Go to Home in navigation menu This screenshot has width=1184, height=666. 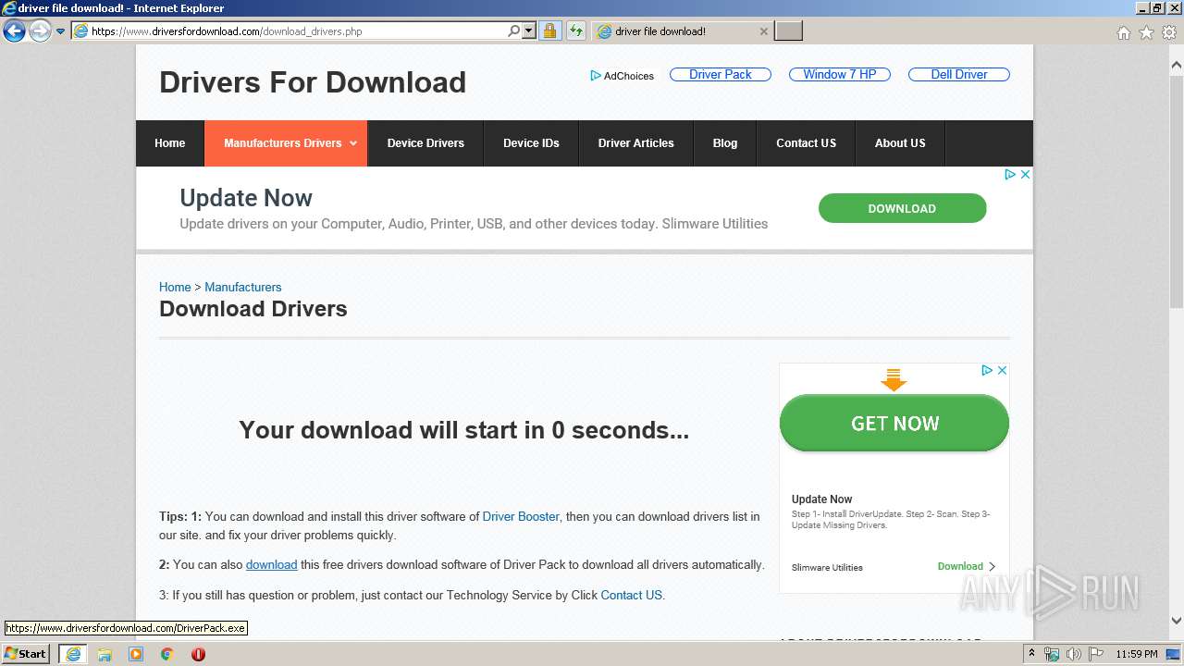click(170, 143)
